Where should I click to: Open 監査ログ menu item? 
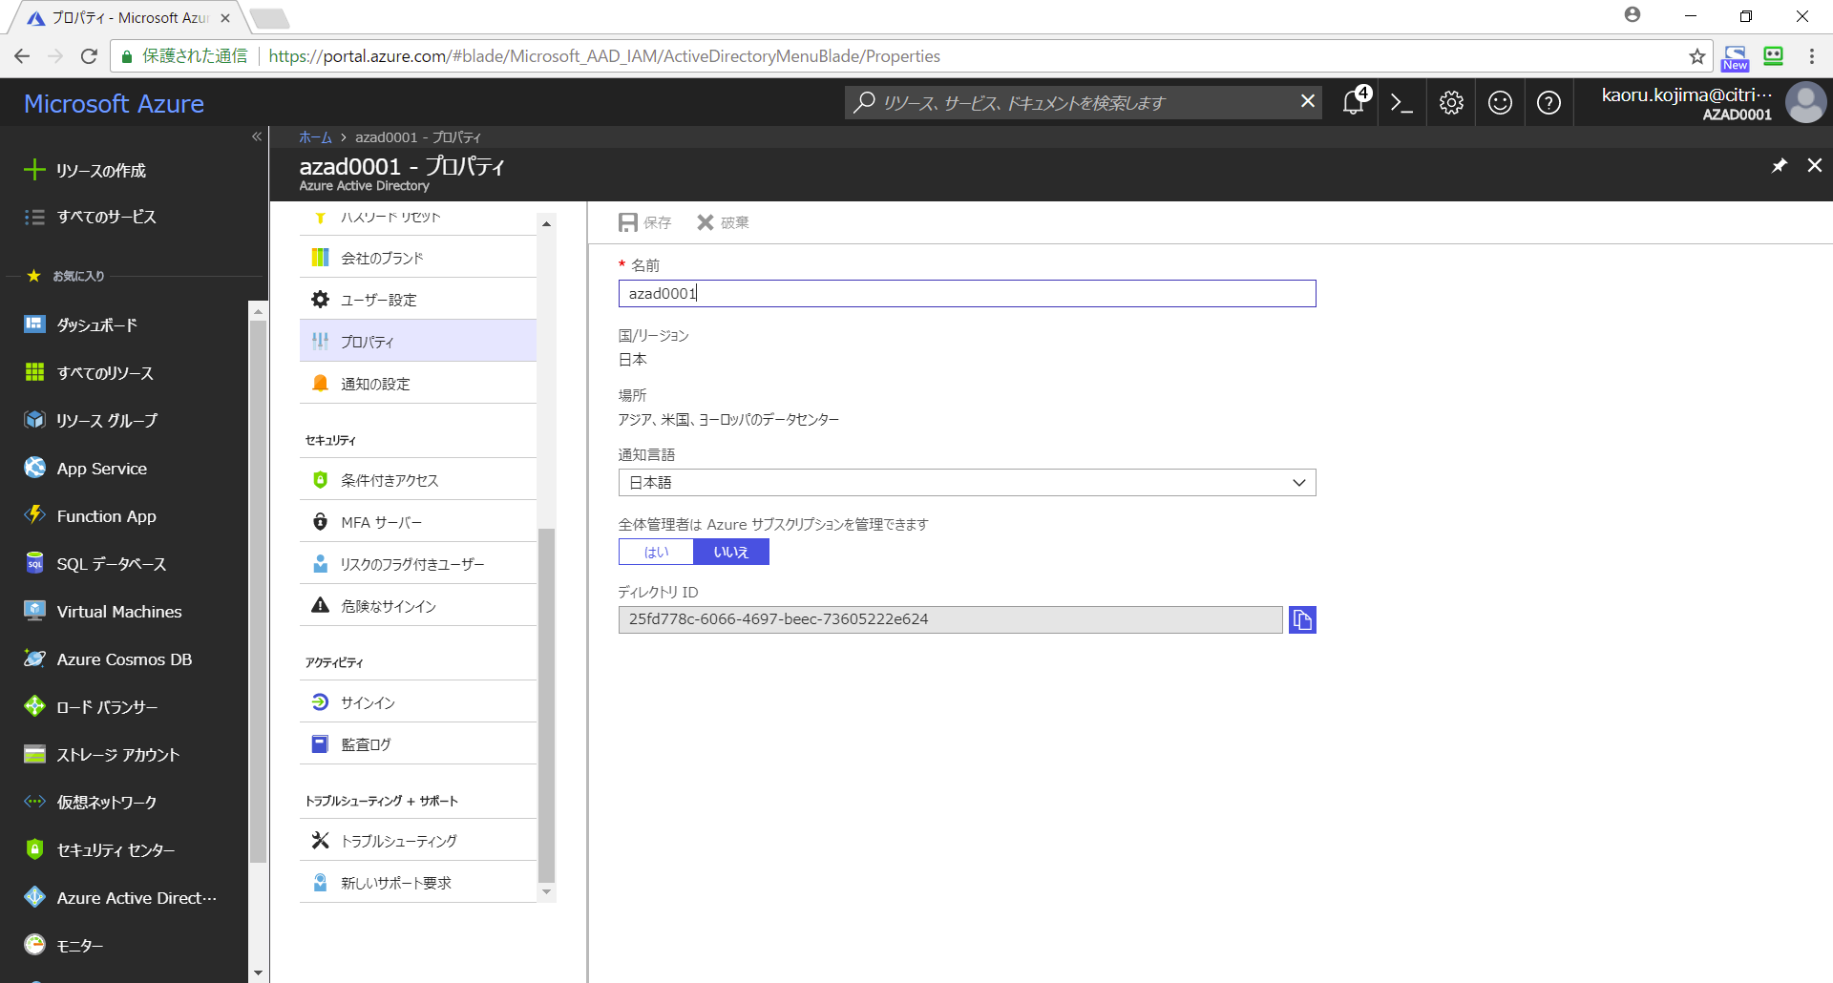[x=366, y=744]
